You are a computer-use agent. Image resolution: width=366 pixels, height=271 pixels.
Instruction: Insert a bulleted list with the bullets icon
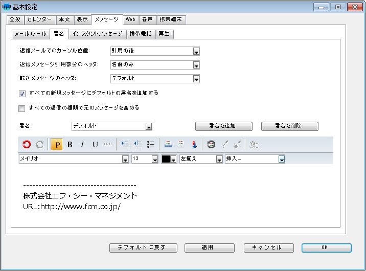[x=151, y=145]
